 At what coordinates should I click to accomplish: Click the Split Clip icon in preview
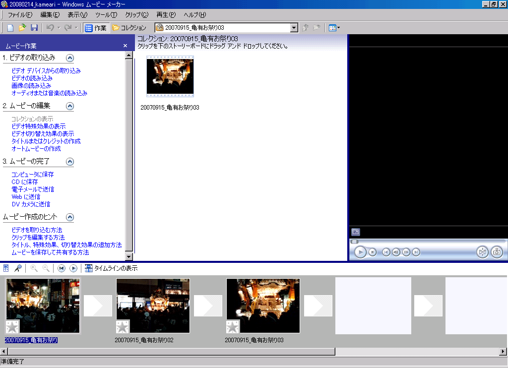[482, 252]
